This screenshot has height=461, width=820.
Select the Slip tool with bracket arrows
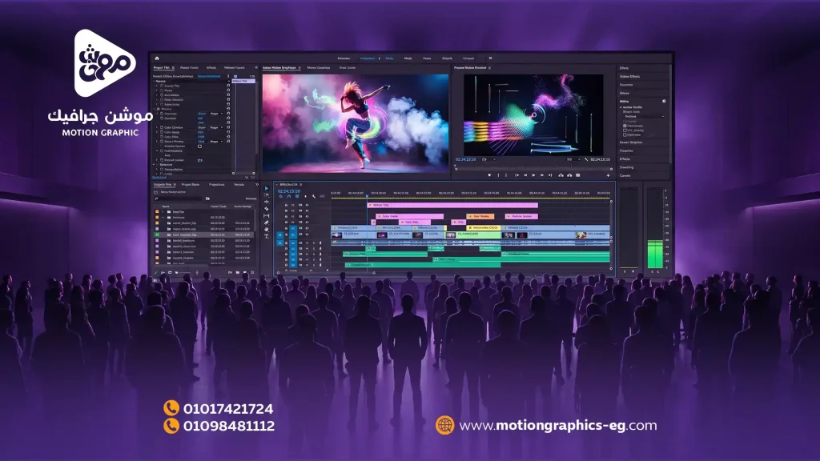tap(266, 215)
